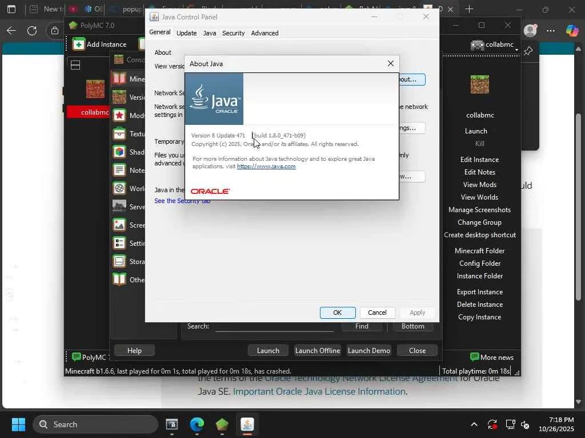Screen dimensions: 585x438
Task: Select the Servers page icon
Action: click(119, 206)
